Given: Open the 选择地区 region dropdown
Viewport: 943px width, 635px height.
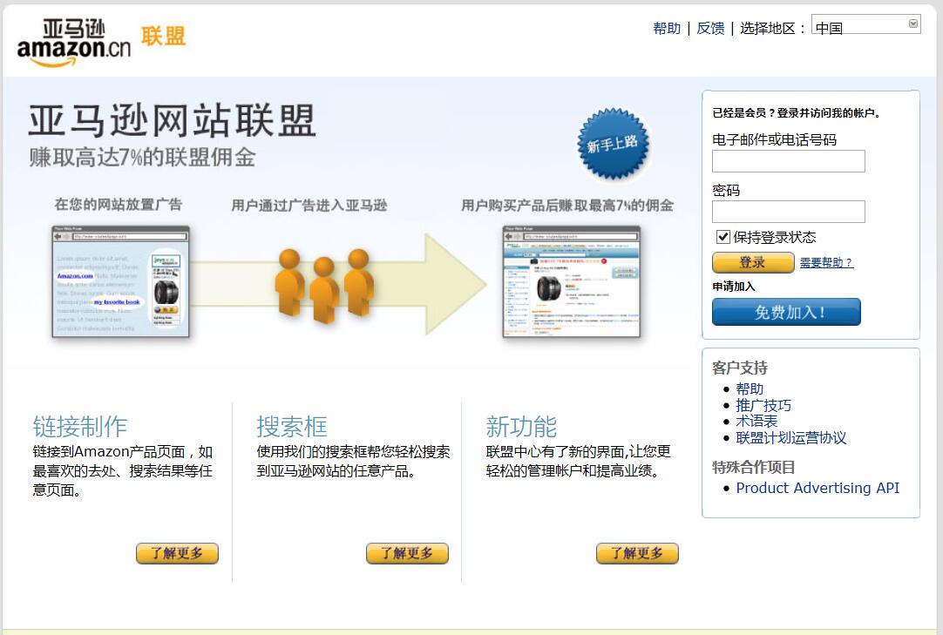Looking at the screenshot, I should click(865, 25).
